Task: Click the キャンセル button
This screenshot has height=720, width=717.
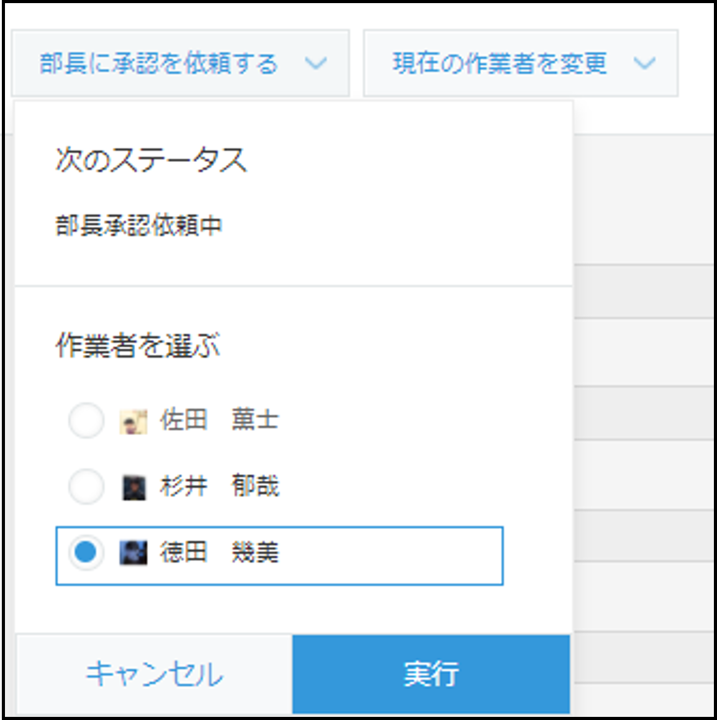Action: point(155,674)
